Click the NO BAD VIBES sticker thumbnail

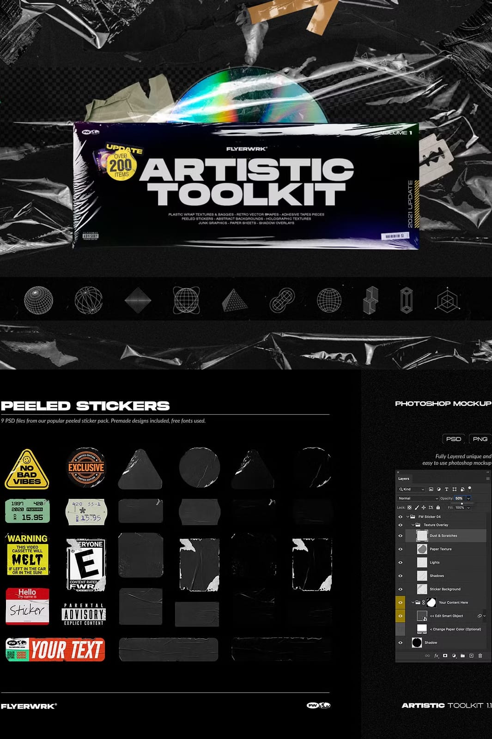pos(27,469)
